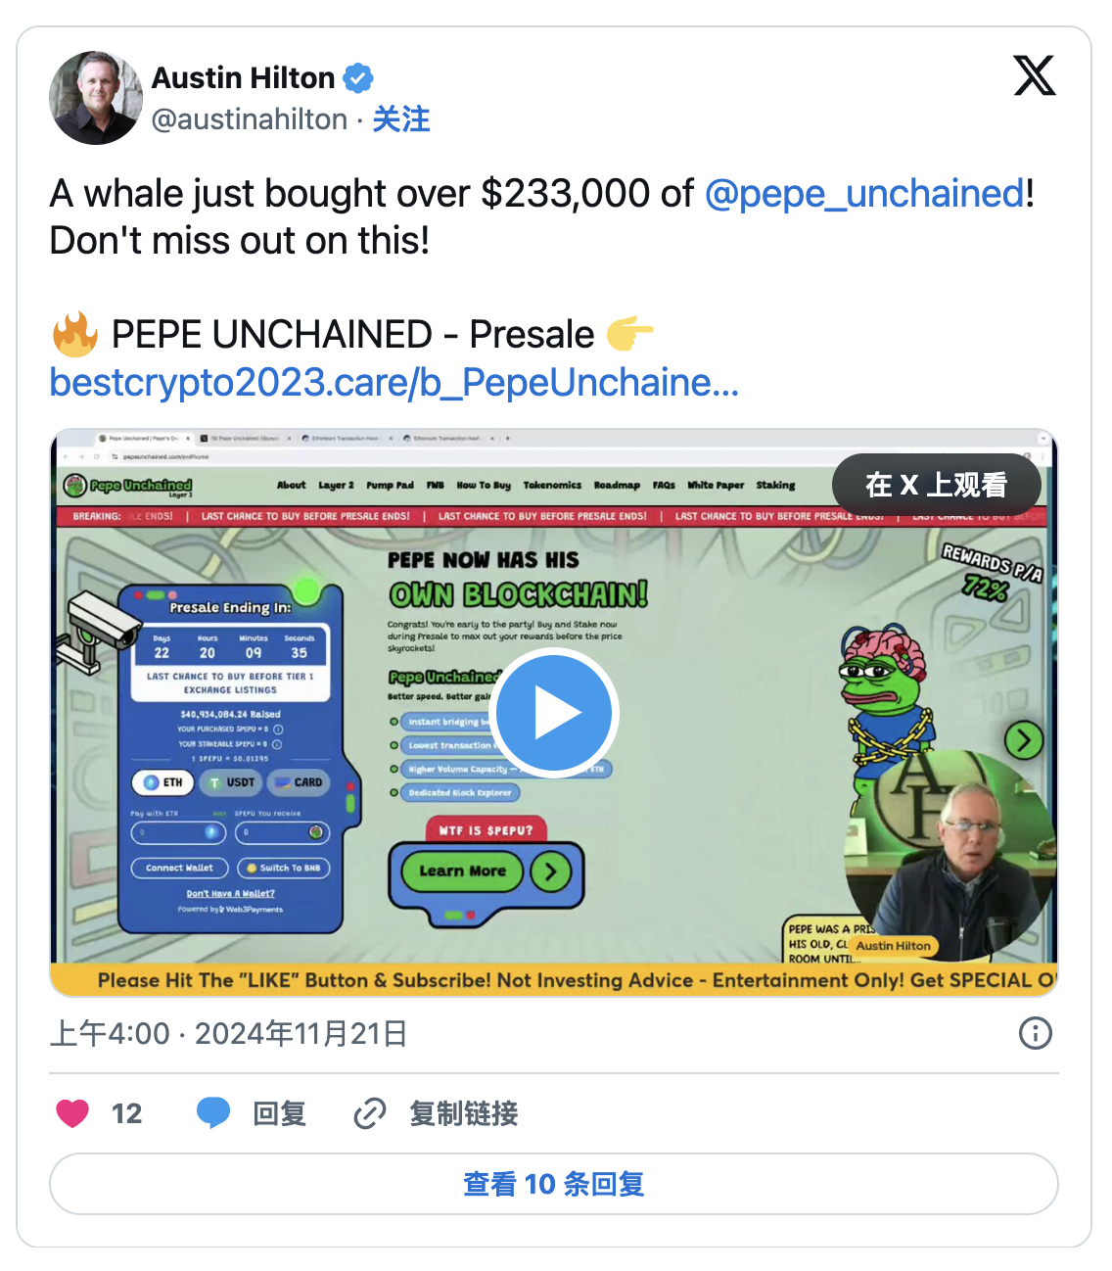Open the @pepe_unchained mention
Screen dimensions: 1112x1271
click(864, 194)
